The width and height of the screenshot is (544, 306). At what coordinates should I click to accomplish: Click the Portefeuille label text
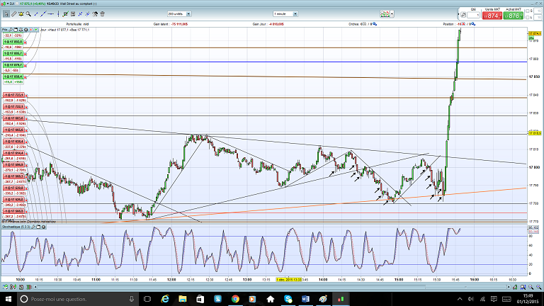click(72, 24)
